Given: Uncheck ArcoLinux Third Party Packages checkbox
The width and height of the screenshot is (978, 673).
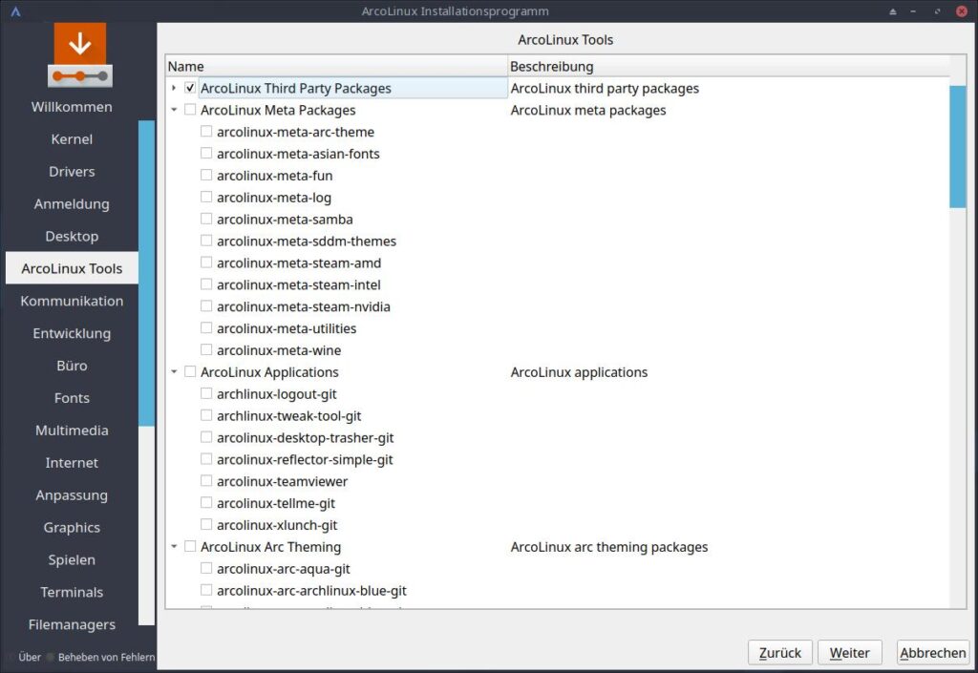Looking at the screenshot, I should [190, 88].
